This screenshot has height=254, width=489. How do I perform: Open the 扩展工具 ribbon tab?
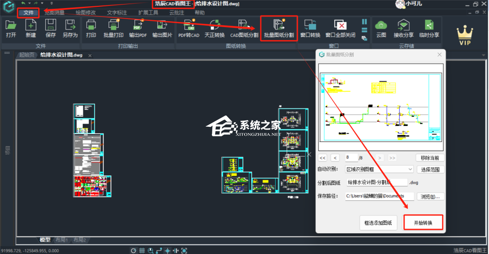[148, 13]
